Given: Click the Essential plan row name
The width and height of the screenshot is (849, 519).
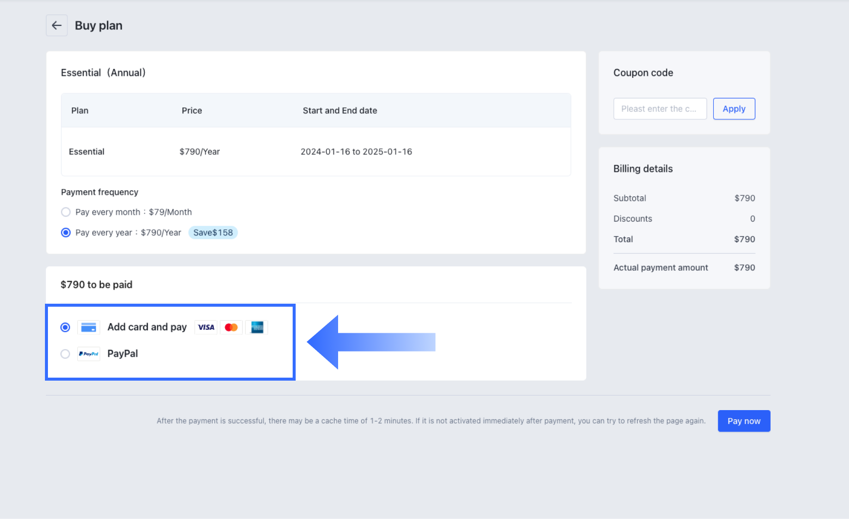Looking at the screenshot, I should click(x=86, y=151).
